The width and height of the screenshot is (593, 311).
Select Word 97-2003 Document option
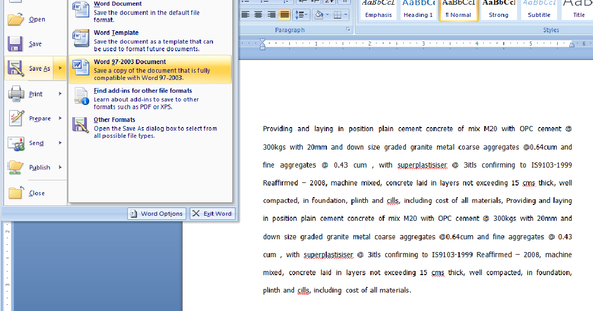150,70
